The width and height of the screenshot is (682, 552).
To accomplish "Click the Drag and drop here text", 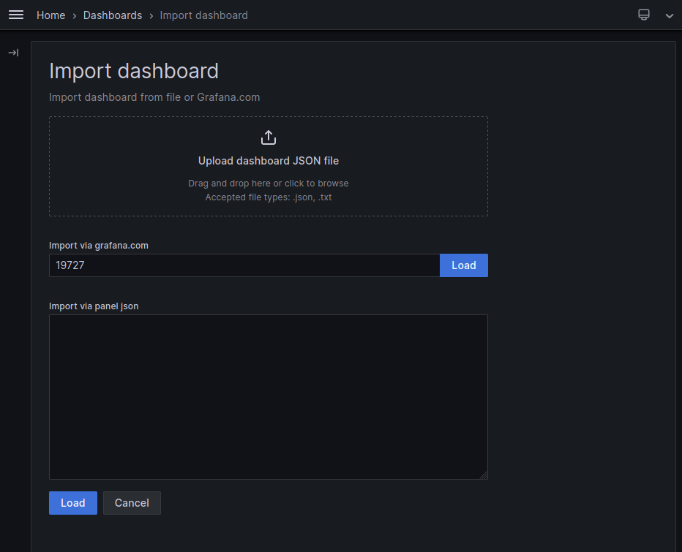I will (x=269, y=183).
